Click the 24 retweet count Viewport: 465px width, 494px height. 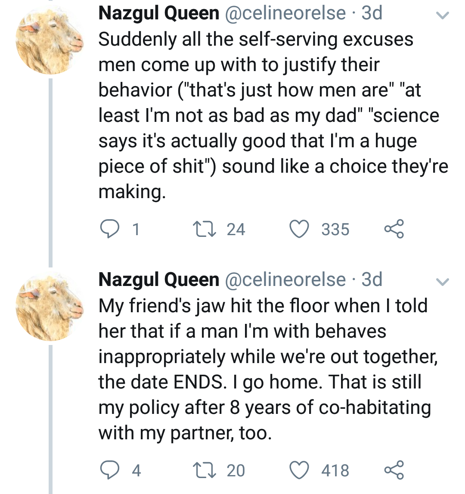pos(236,229)
